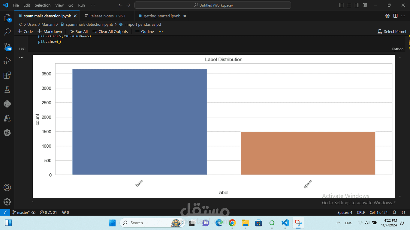Open the Accounts menu icon

[7, 187]
